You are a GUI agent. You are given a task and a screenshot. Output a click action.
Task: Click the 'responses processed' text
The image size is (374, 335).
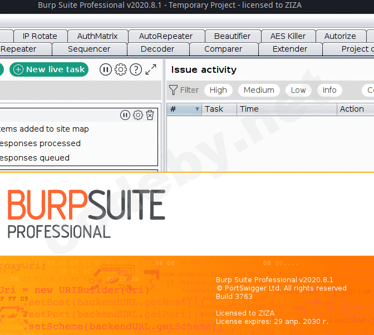40,143
